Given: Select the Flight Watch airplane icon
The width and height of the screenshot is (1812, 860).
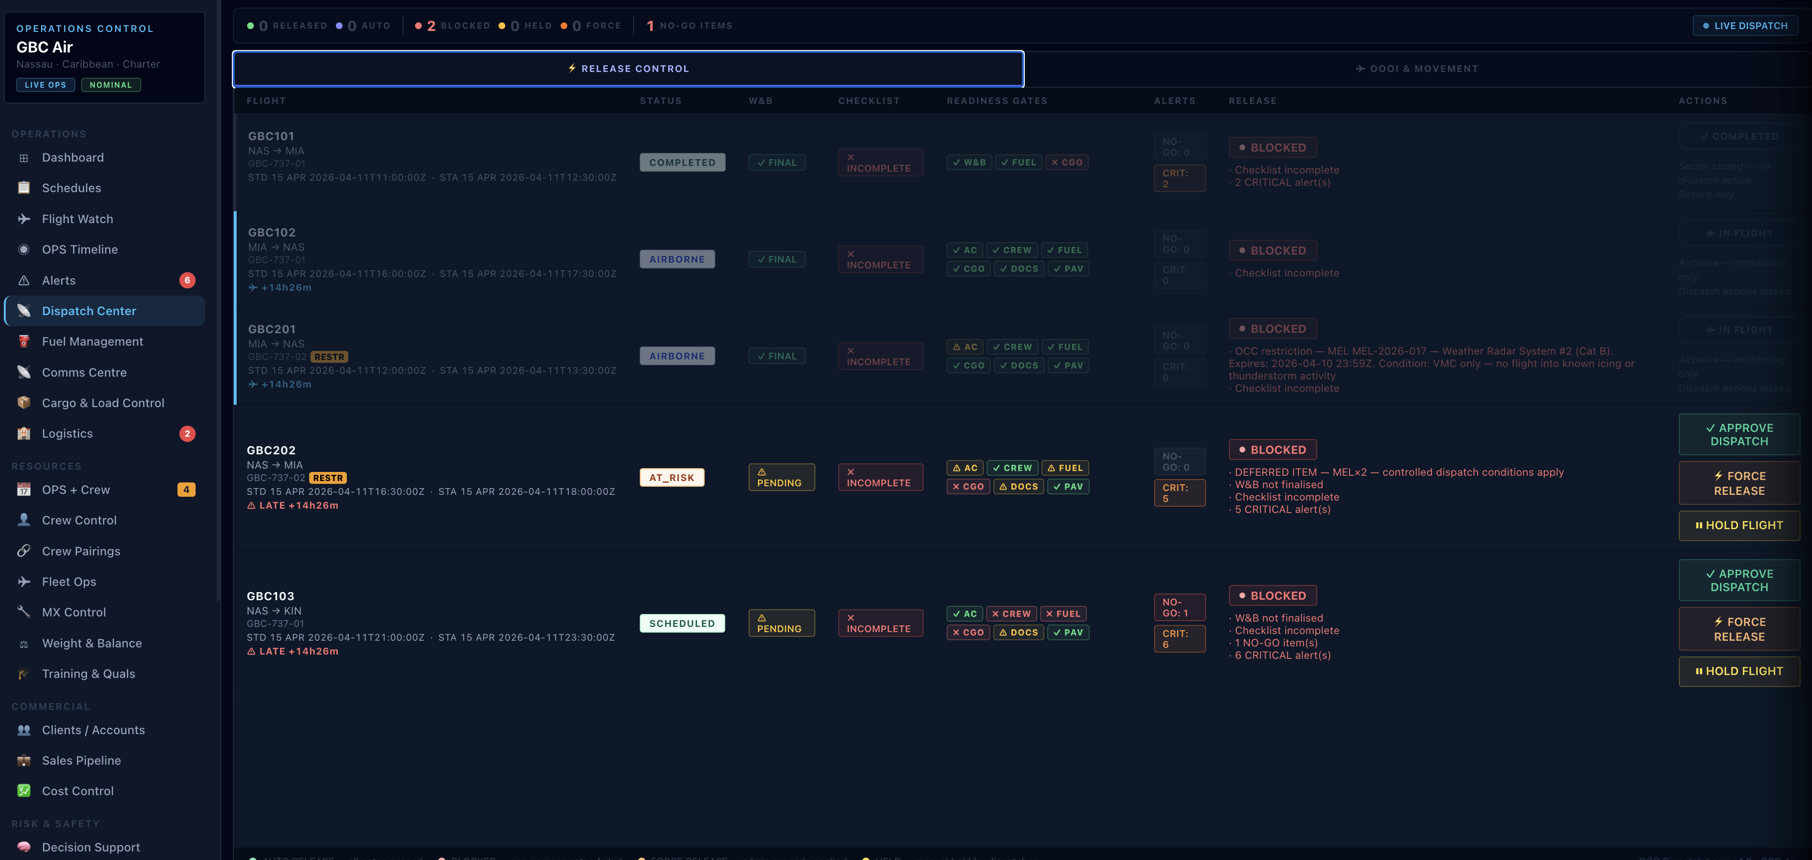Looking at the screenshot, I should [x=24, y=219].
